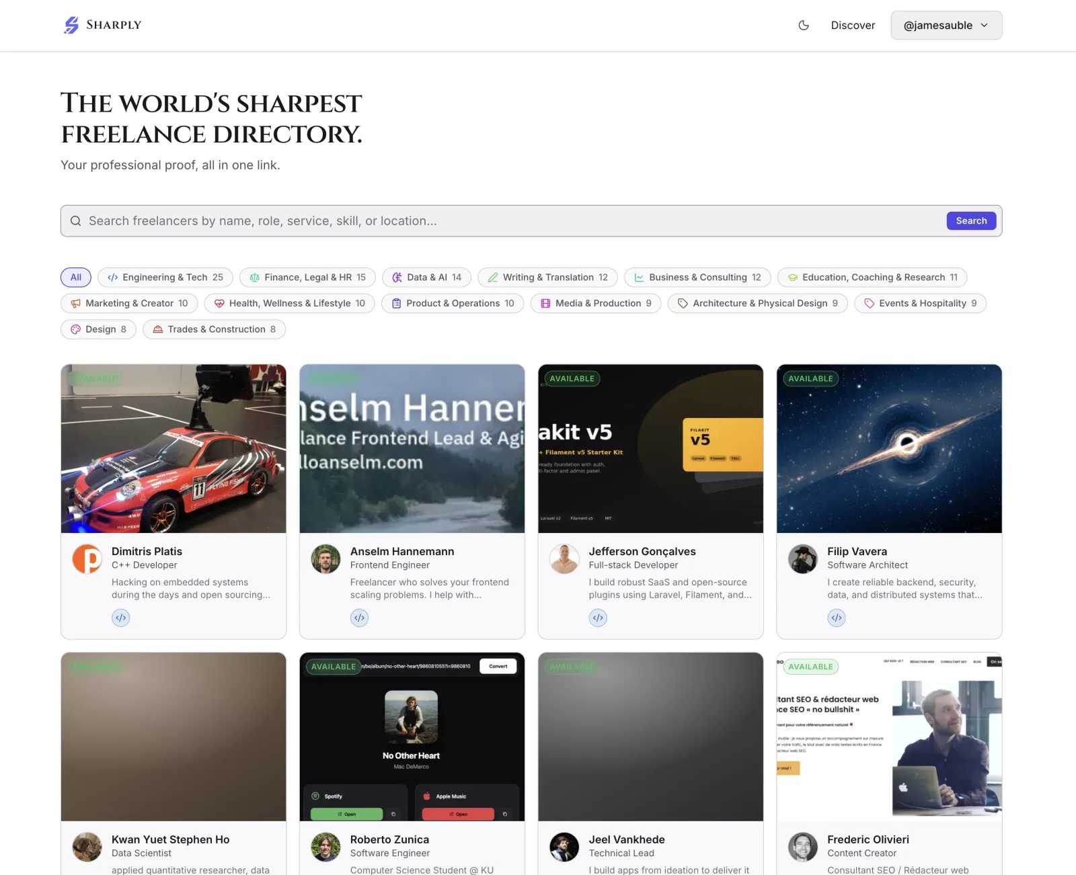
Task: Click AVAILABLE badge on Frederic Olivieri card
Action: [810, 667]
